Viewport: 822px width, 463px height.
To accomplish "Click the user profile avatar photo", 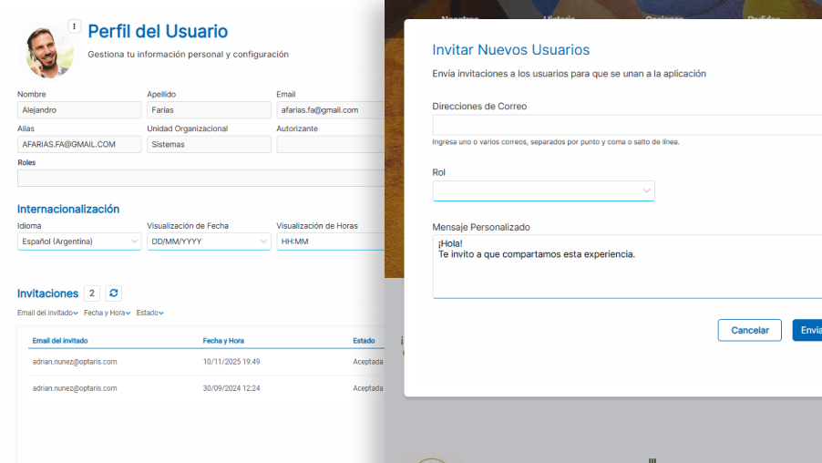I will click(48, 52).
